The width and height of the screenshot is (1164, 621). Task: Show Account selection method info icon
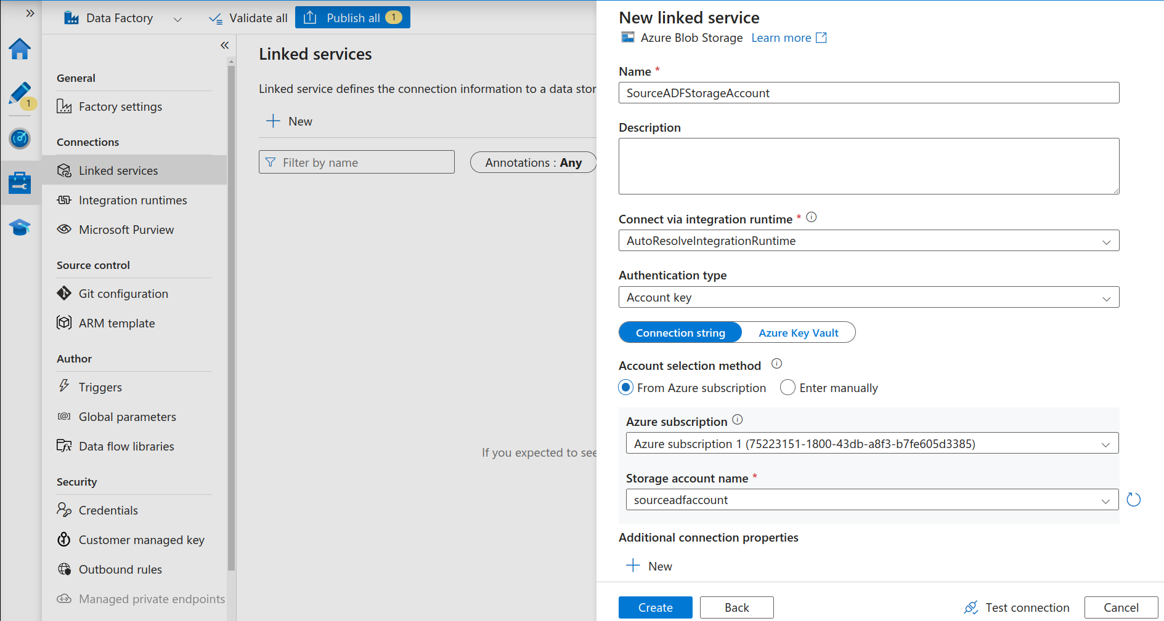777,364
